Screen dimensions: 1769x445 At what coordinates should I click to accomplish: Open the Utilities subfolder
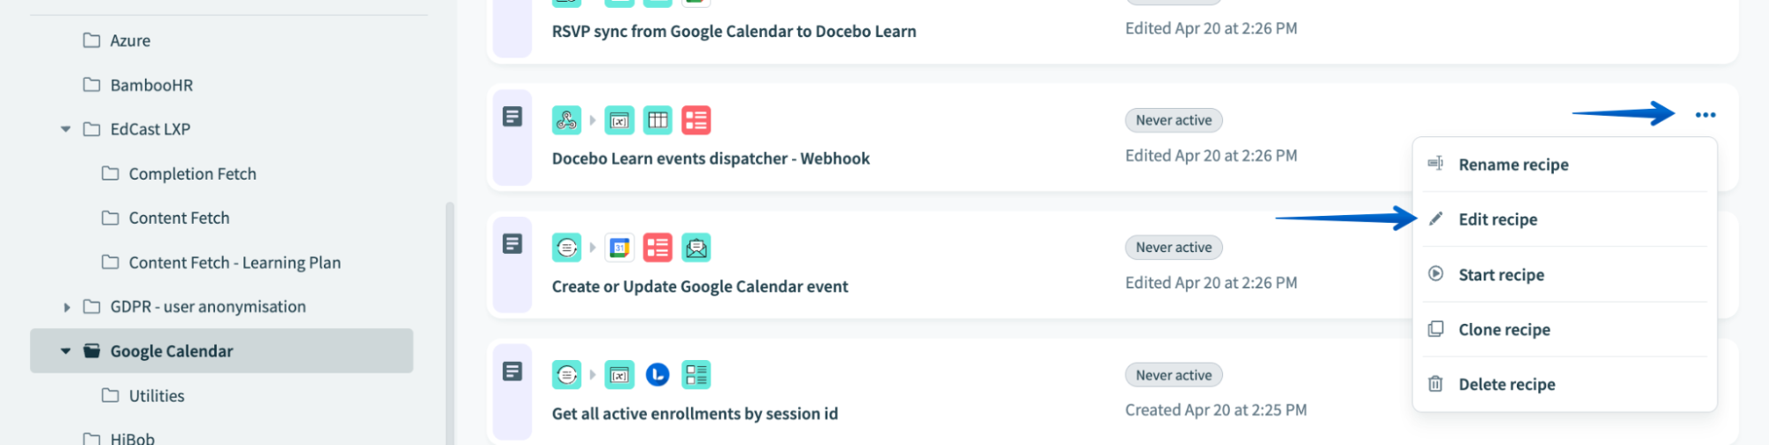pyautogui.click(x=157, y=396)
